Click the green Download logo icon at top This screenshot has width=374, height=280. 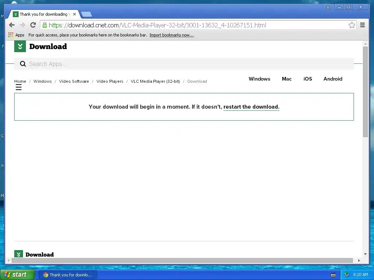click(x=20, y=46)
